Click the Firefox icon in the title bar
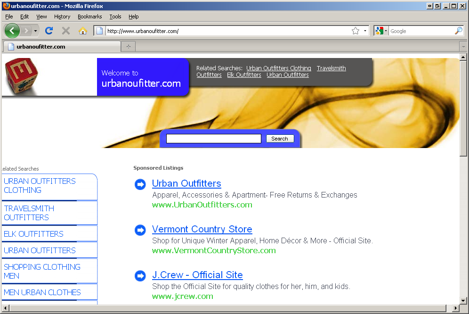 pos(6,6)
